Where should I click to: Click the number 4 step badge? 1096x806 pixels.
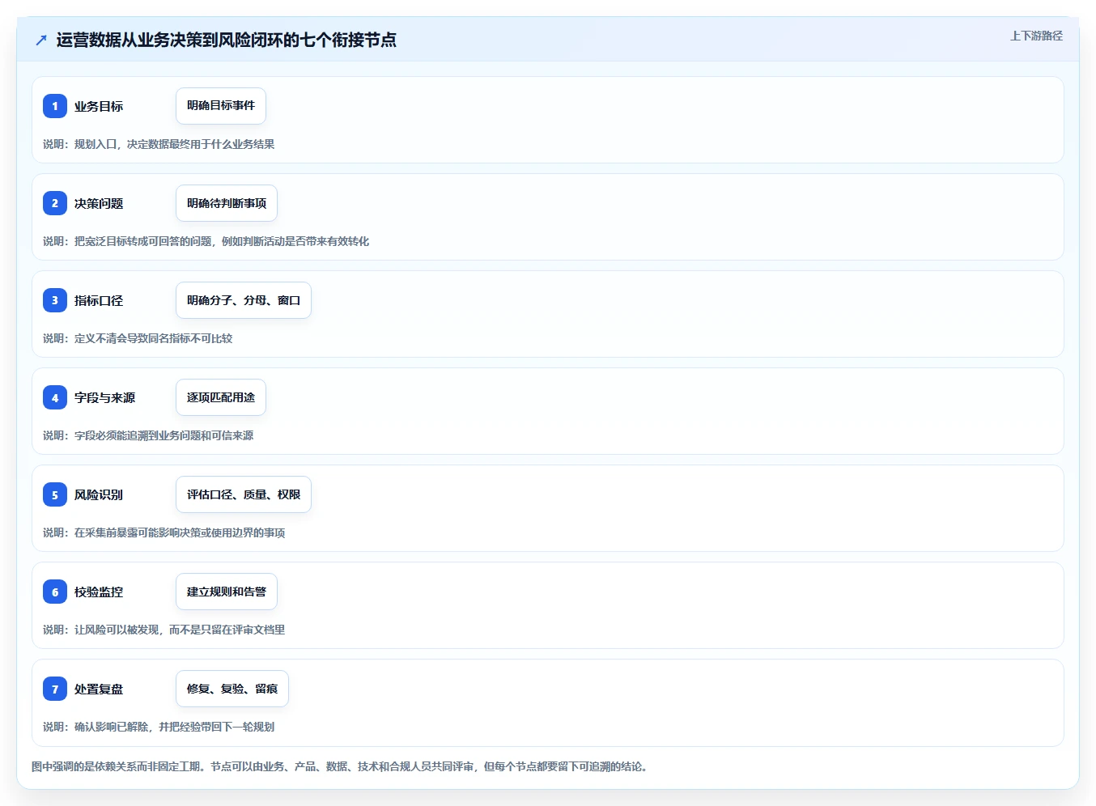point(55,397)
